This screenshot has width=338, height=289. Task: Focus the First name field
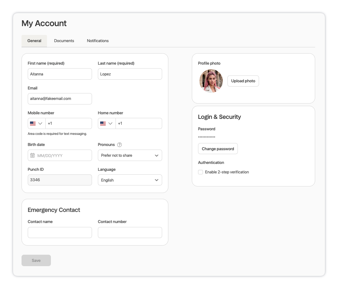pyautogui.click(x=60, y=74)
